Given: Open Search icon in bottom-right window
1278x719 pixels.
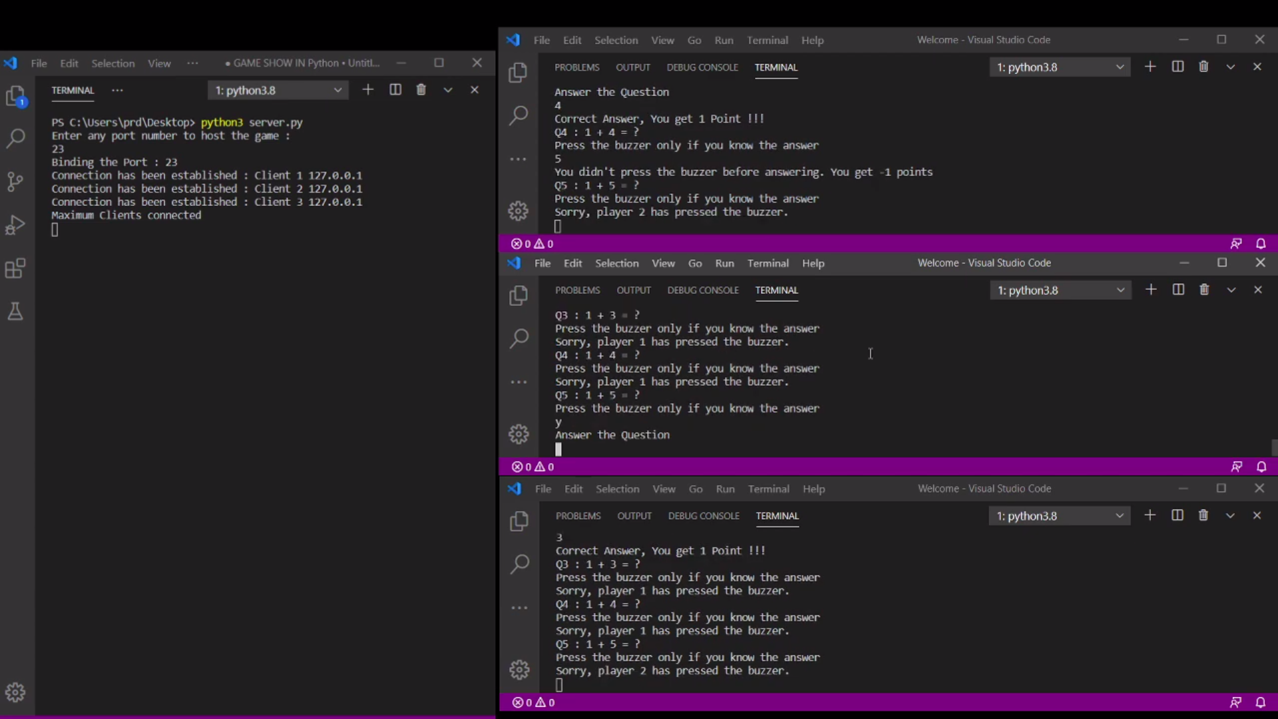Looking at the screenshot, I should point(519,564).
